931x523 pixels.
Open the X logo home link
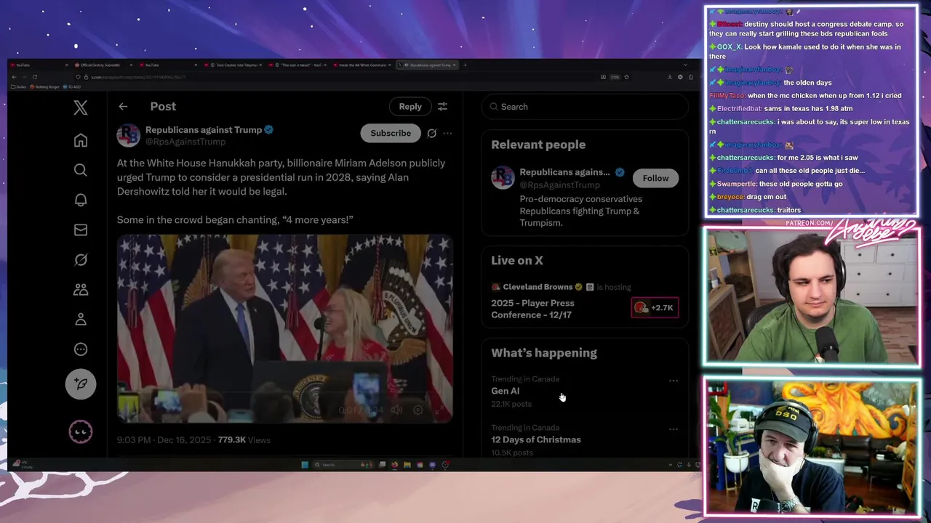(x=81, y=108)
